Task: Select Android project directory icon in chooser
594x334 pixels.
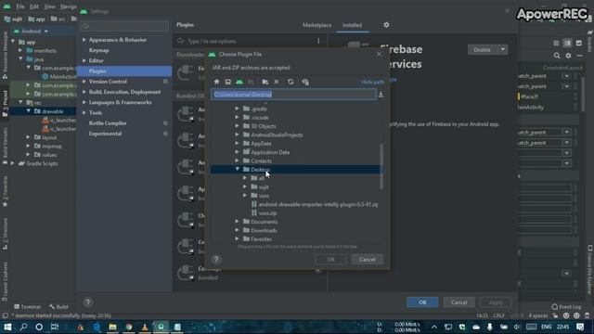Action: tap(239, 82)
